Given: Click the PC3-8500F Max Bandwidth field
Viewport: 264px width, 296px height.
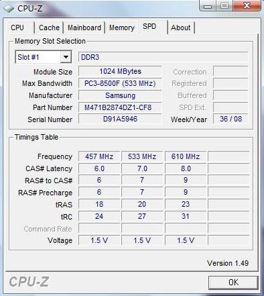Looking at the screenshot, I should tap(120, 83).
